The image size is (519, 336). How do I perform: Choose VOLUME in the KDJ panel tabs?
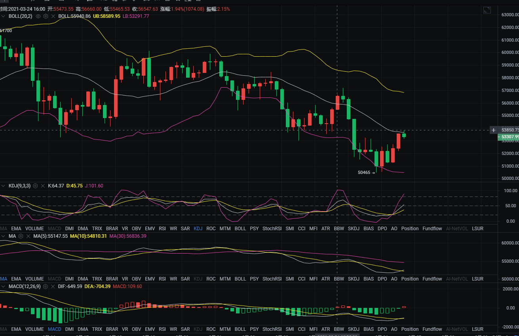34,229
